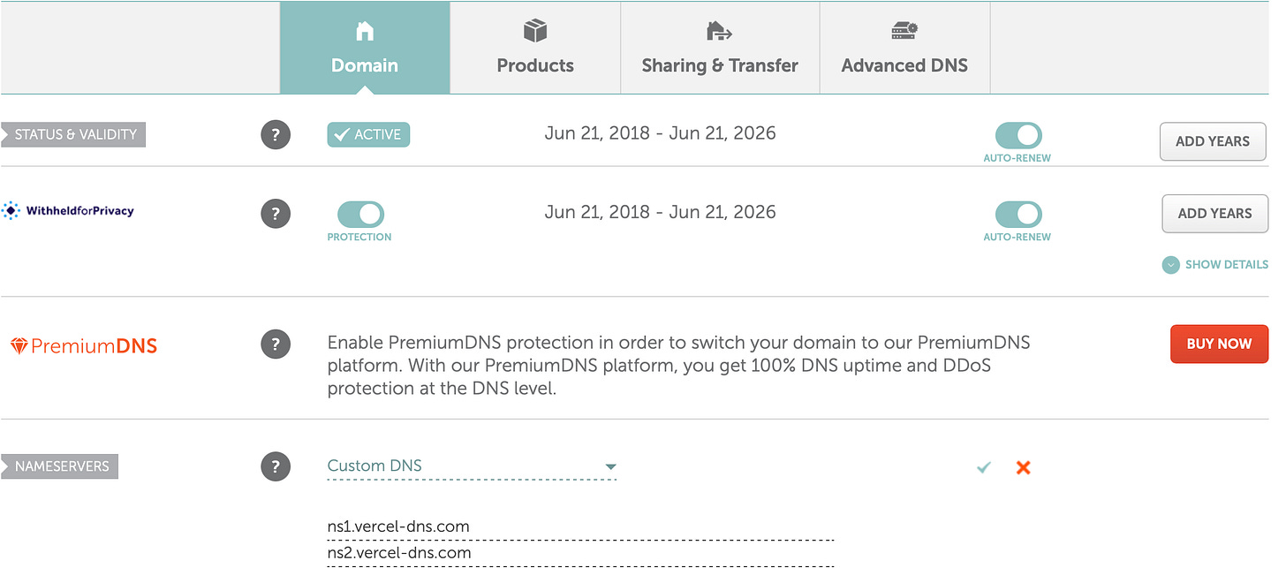Open the Sharing & Transfer tab
Screen dimensions: 1286x568
[x=720, y=48]
